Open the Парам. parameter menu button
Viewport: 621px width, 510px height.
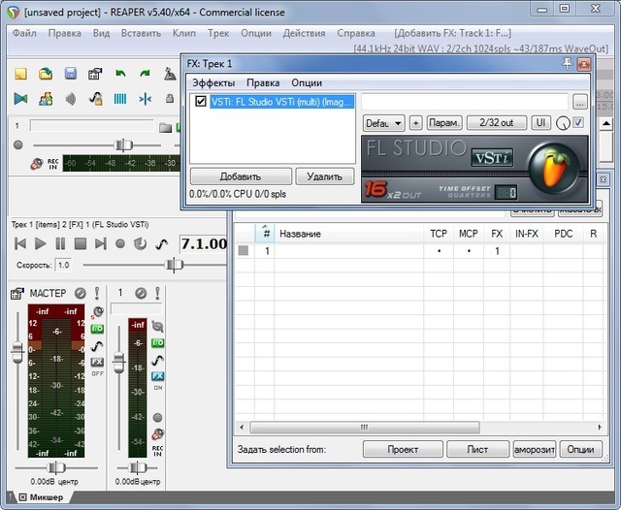coord(443,123)
